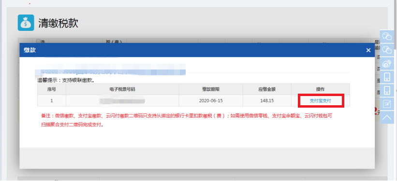Close the 缴款 dialog with the X

pyautogui.click(x=368, y=50)
